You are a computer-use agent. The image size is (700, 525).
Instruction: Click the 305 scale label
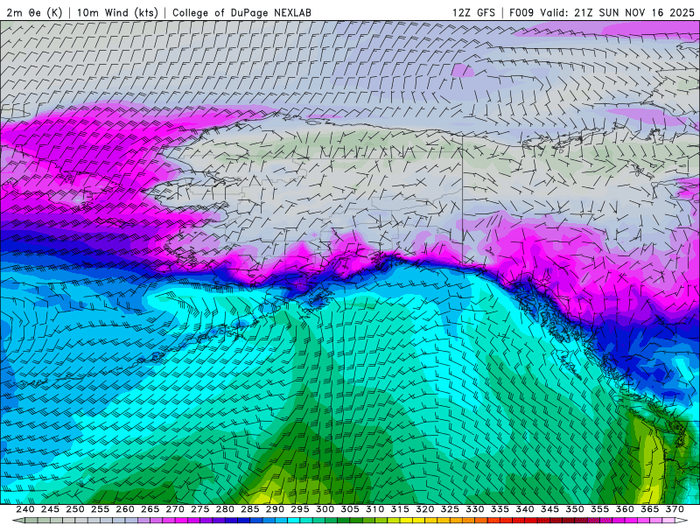click(350, 509)
